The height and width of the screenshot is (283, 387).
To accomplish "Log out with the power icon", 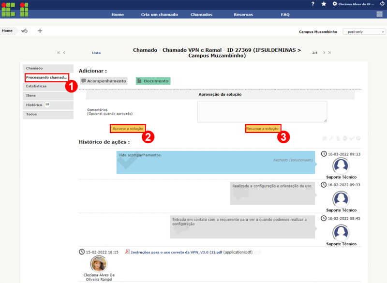I will point(382,3).
